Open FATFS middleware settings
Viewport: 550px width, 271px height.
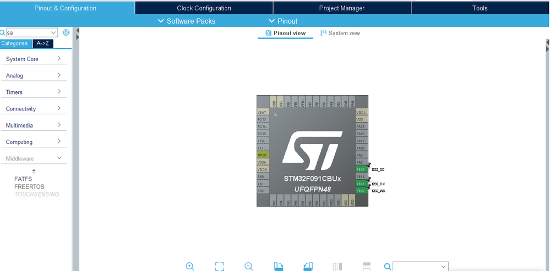coord(23,179)
